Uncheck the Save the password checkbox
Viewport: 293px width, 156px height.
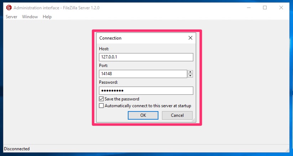click(x=101, y=99)
